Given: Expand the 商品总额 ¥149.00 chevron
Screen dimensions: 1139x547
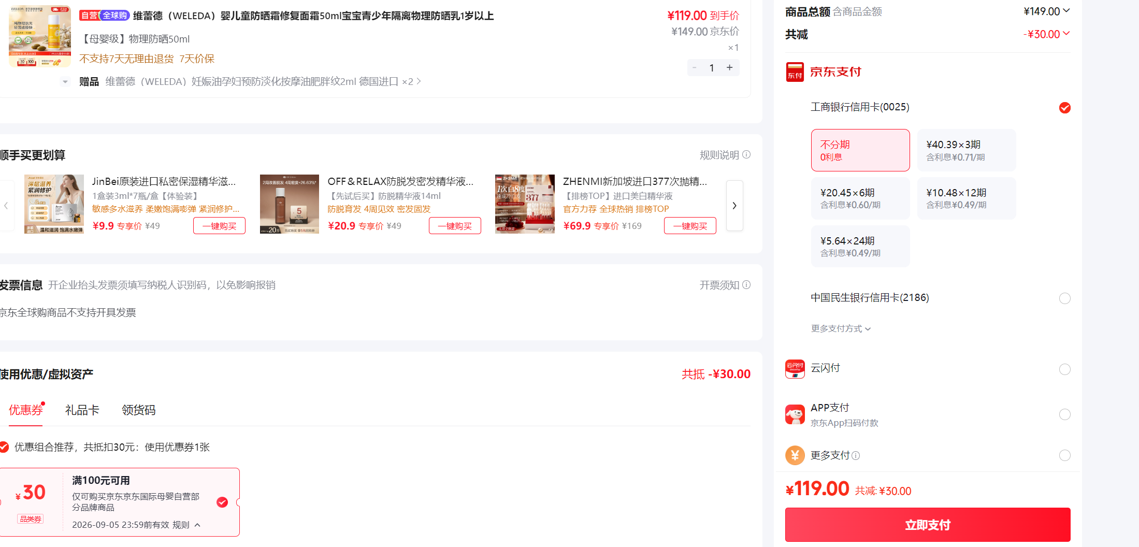Looking at the screenshot, I should coord(1066,11).
